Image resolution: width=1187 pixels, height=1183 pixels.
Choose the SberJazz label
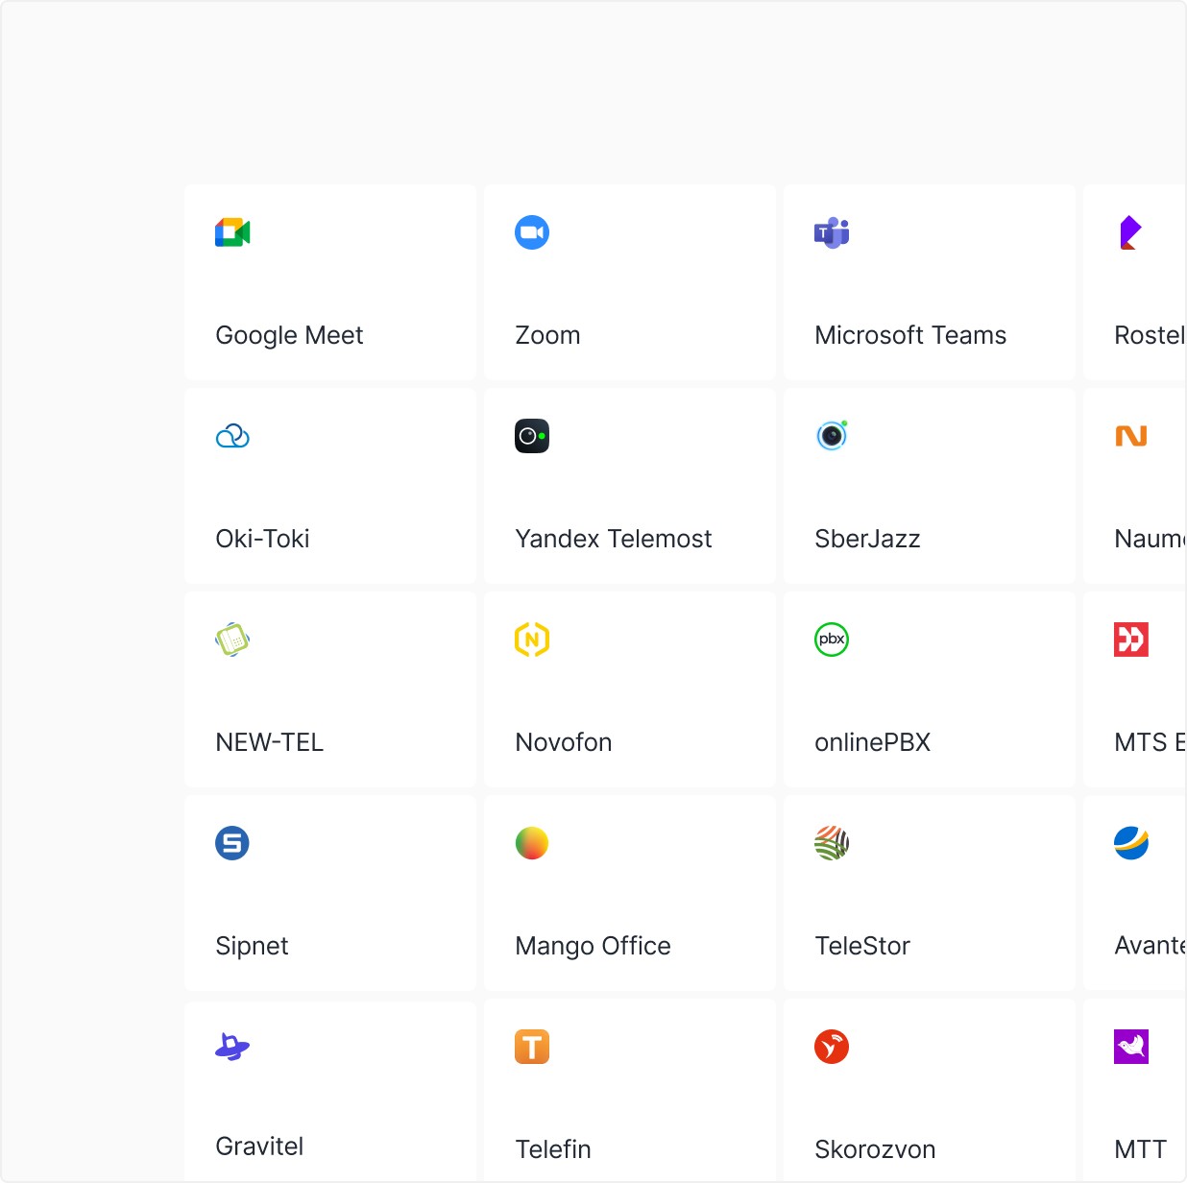867,539
